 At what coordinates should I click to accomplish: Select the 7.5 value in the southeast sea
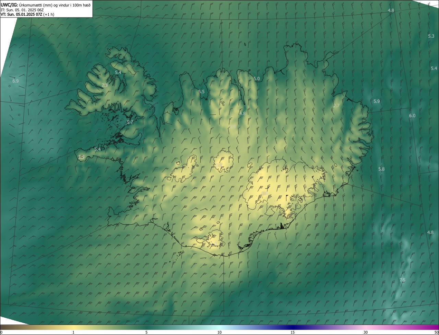coord(402,280)
